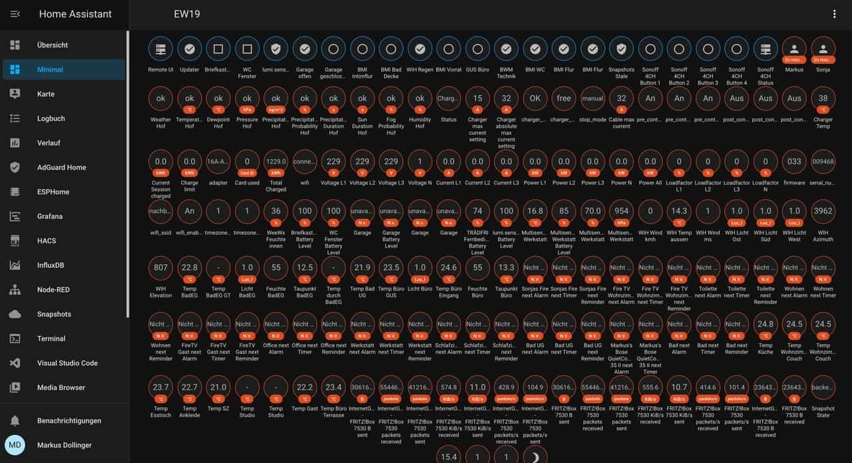
Task: Open the Charger Temp badge showing 38
Action: click(823, 98)
